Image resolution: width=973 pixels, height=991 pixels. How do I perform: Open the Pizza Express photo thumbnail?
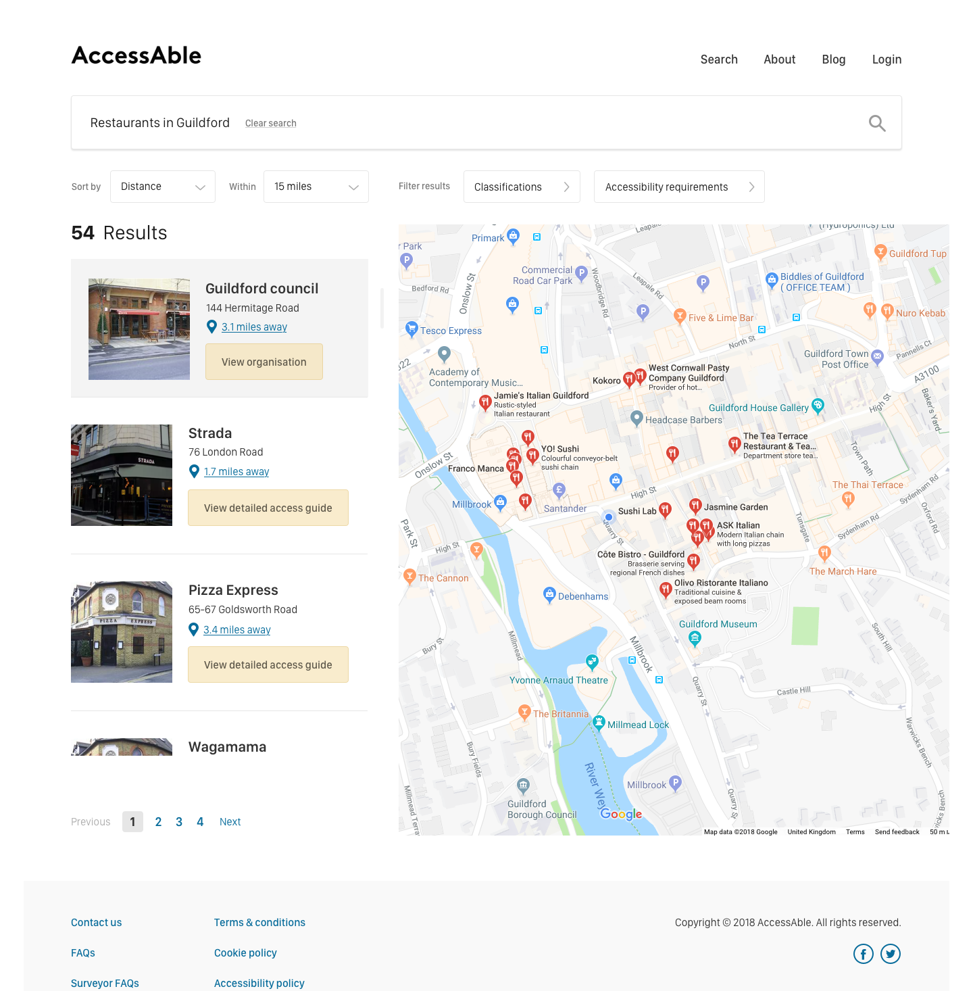(122, 632)
